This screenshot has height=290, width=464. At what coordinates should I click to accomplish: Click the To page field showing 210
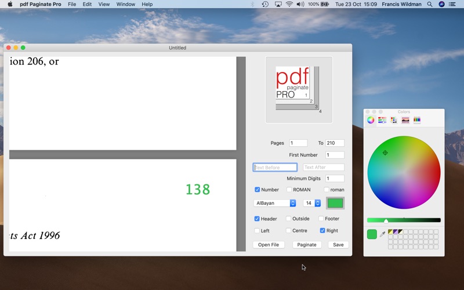click(x=335, y=143)
